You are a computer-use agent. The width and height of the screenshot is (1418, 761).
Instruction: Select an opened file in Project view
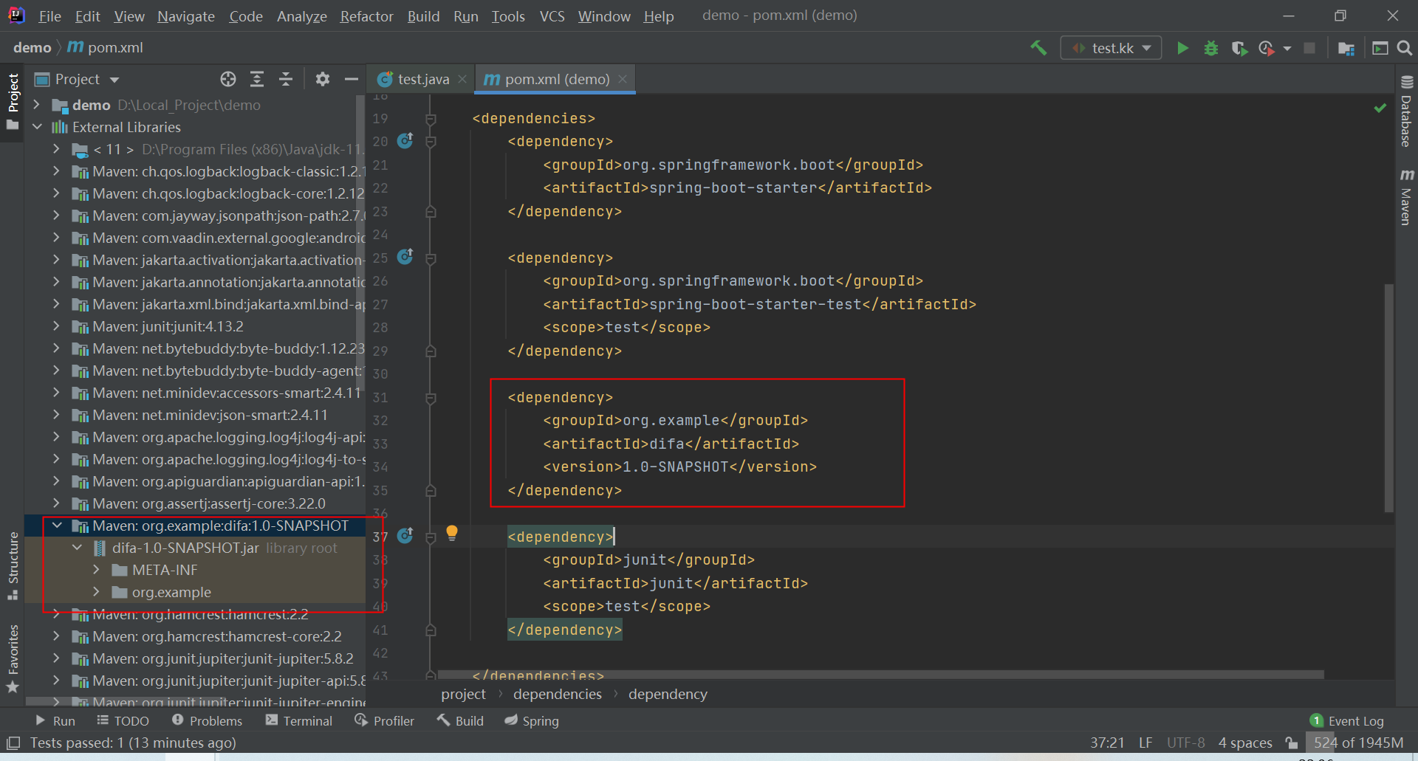227,79
